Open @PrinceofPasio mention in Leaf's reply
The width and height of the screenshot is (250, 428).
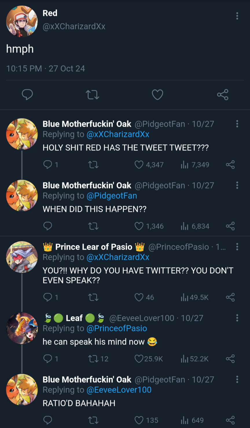[117, 329]
